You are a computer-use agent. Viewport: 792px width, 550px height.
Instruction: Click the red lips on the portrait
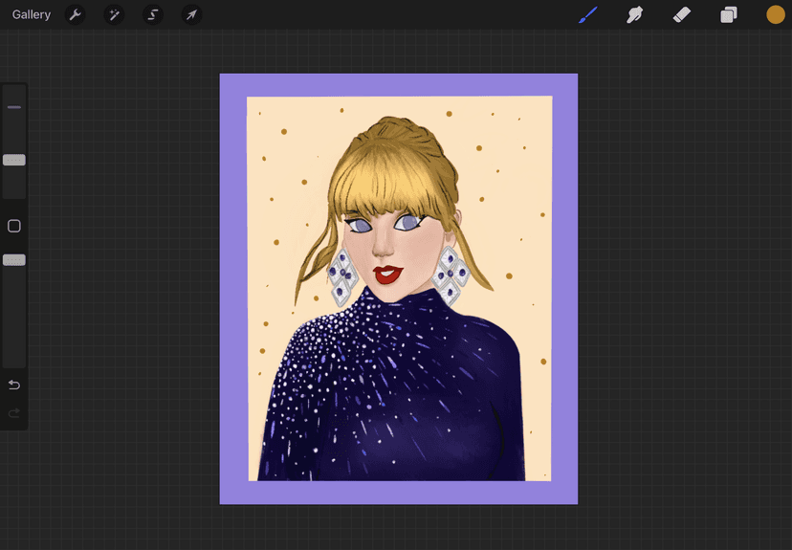pyautogui.click(x=387, y=275)
